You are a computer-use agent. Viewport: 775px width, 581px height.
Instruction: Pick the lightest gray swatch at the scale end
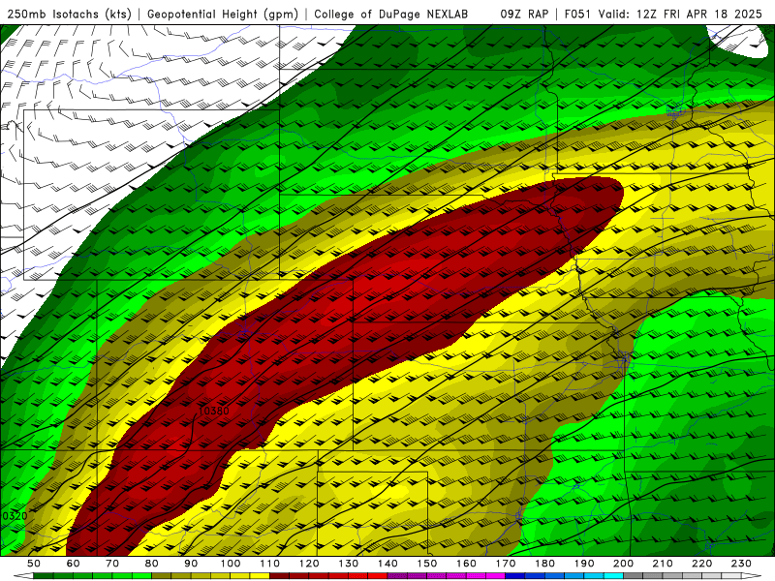pyautogui.click(x=731, y=575)
